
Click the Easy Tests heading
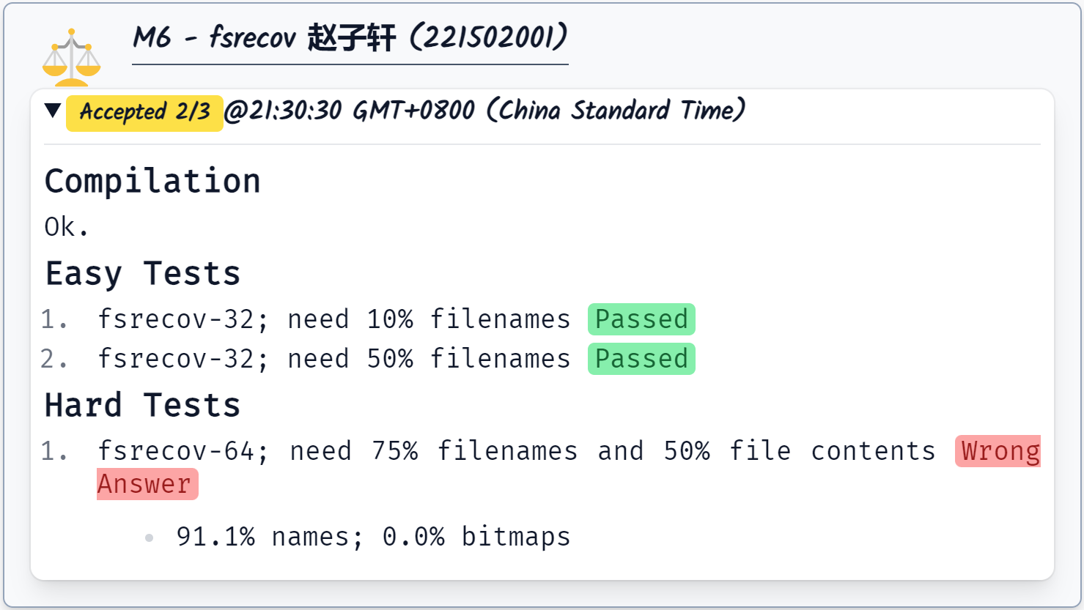point(143,274)
